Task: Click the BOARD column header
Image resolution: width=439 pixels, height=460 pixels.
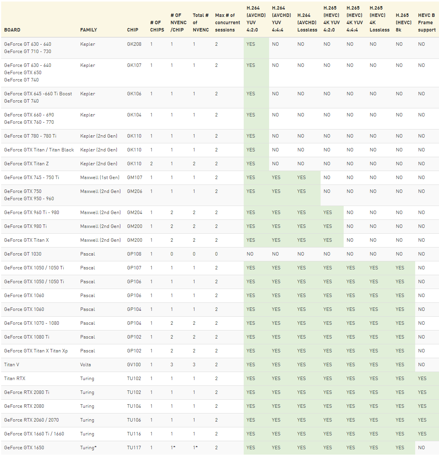Action: (12, 30)
